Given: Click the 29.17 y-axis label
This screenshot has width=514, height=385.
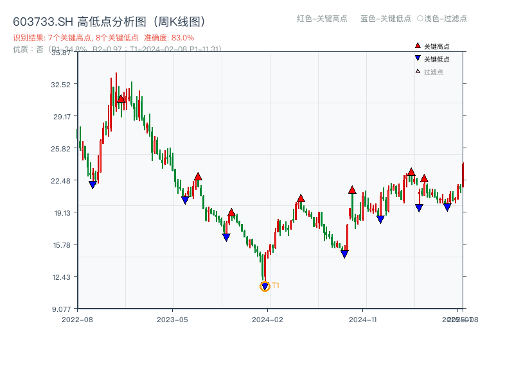Looking at the screenshot, I should pyautogui.click(x=62, y=117).
